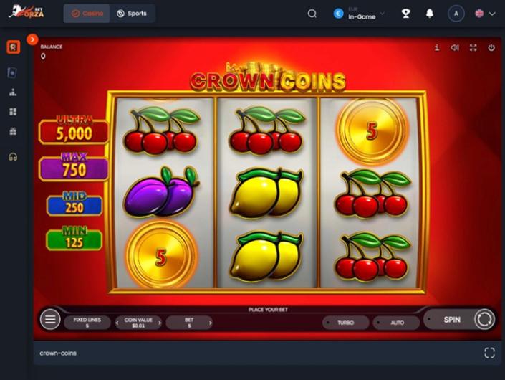Open the game info icon
This screenshot has height=380, width=505.
[437, 48]
